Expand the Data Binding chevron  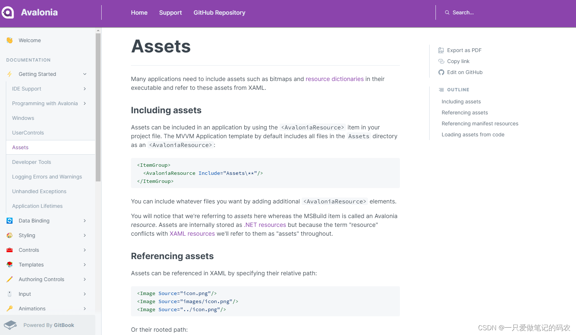pos(85,221)
